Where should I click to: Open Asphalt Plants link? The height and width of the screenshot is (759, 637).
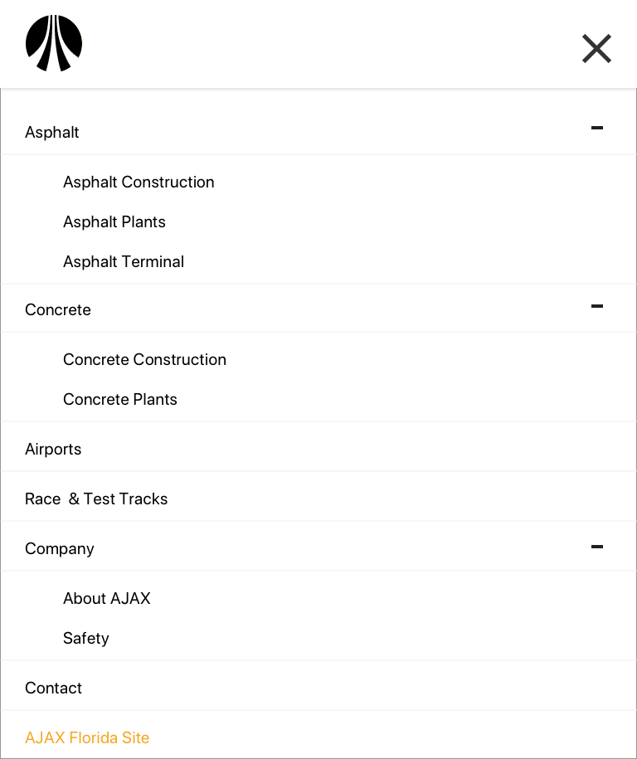(x=114, y=221)
